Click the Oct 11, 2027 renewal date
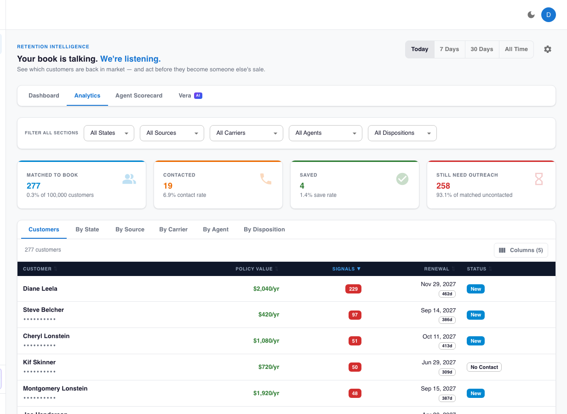The height and width of the screenshot is (414, 567). (x=439, y=337)
